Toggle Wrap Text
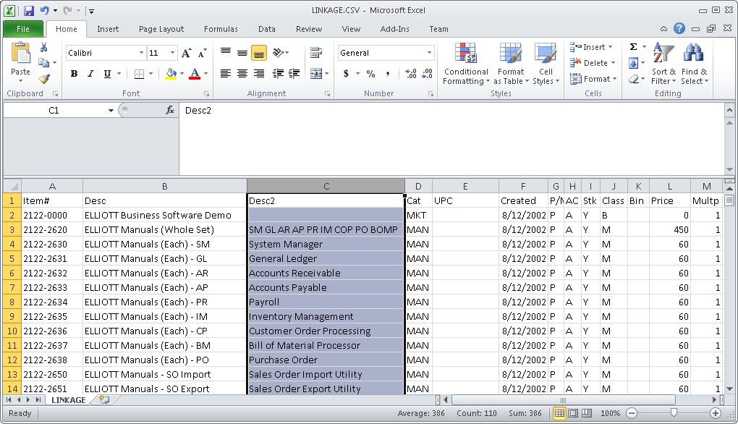 click(x=315, y=53)
